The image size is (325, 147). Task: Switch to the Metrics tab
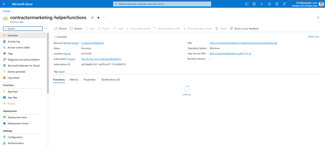(74, 80)
